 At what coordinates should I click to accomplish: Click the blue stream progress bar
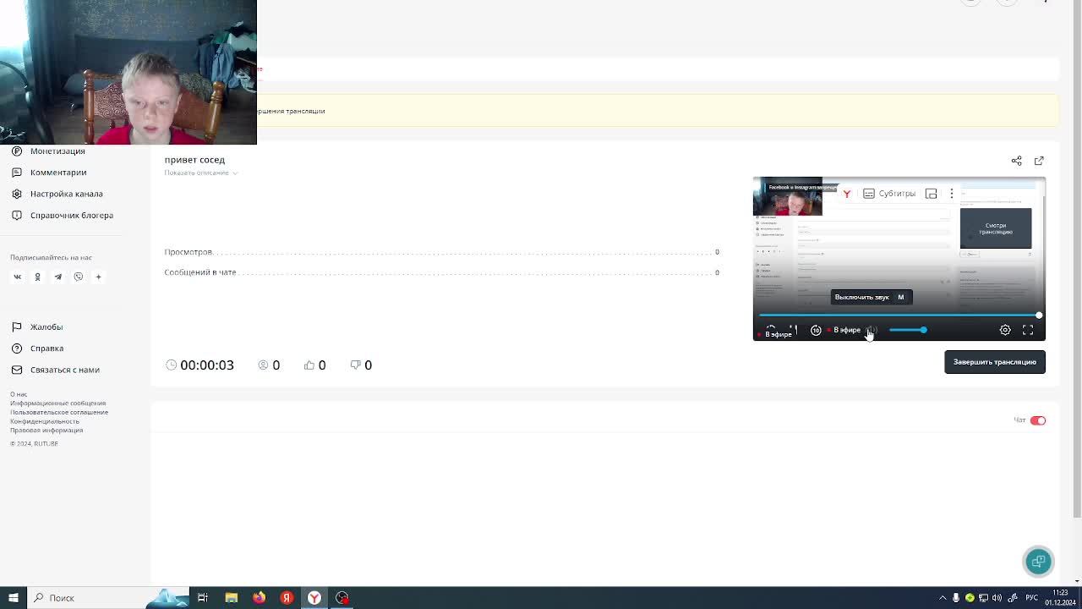899,315
